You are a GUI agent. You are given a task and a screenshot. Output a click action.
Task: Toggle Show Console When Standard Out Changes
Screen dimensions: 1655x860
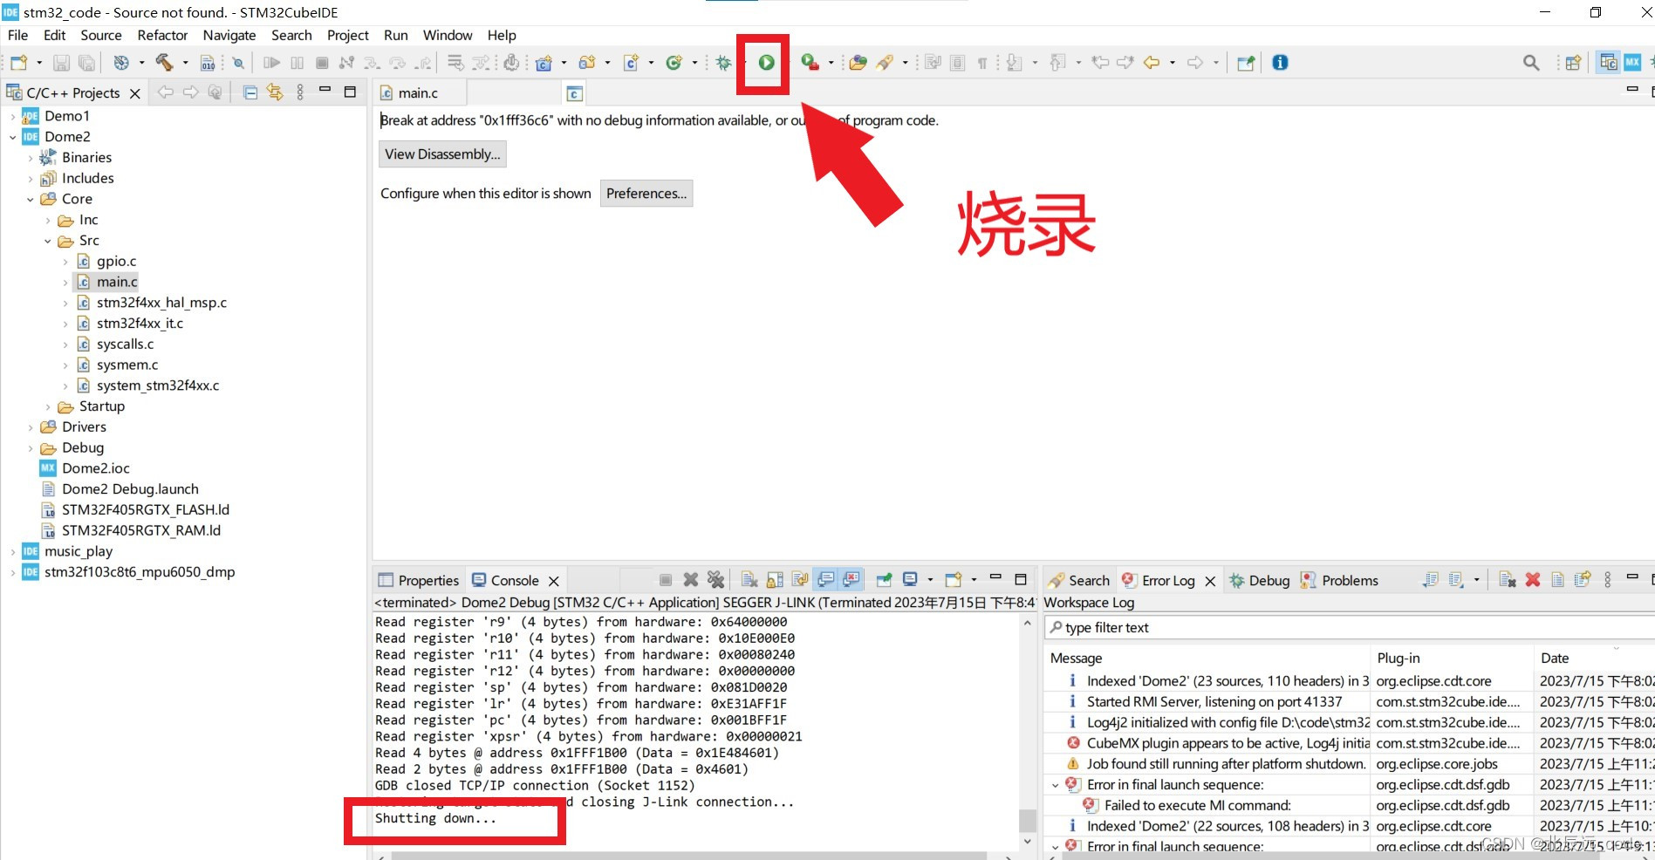[x=826, y=580]
